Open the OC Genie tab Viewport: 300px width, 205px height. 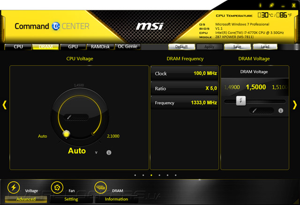pyautogui.click(x=127, y=47)
